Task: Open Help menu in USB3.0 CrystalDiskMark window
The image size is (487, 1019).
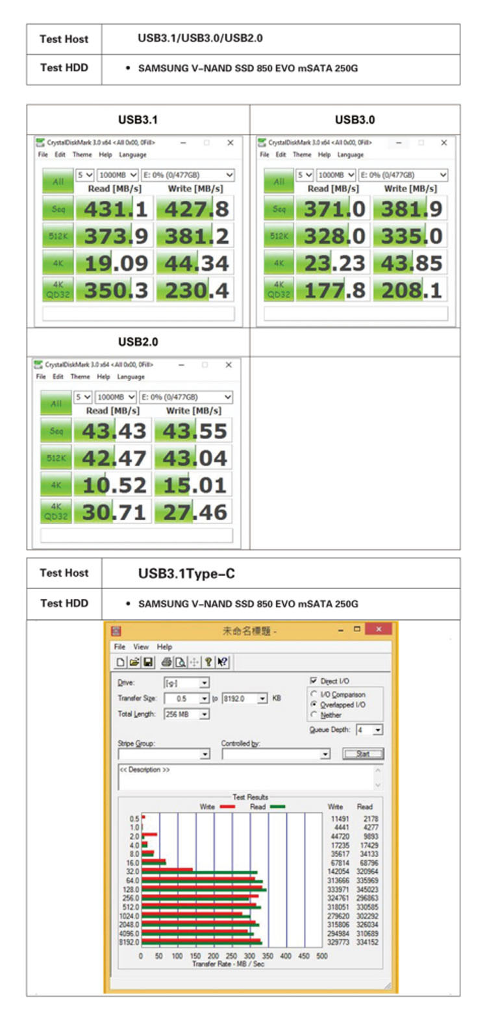Action: (x=324, y=155)
